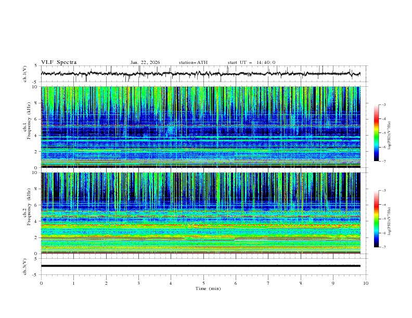Screen dimensions: 412x318
Task: Click the time axis tick label "0"
Action: coord(41,283)
